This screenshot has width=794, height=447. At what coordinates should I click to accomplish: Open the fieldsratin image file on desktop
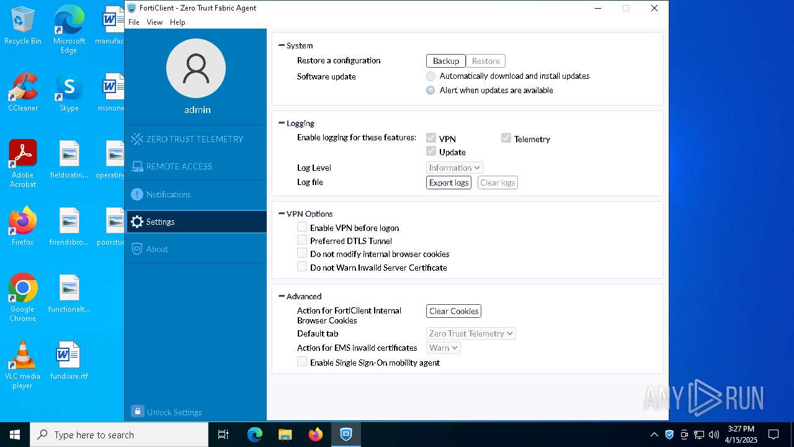click(x=69, y=160)
